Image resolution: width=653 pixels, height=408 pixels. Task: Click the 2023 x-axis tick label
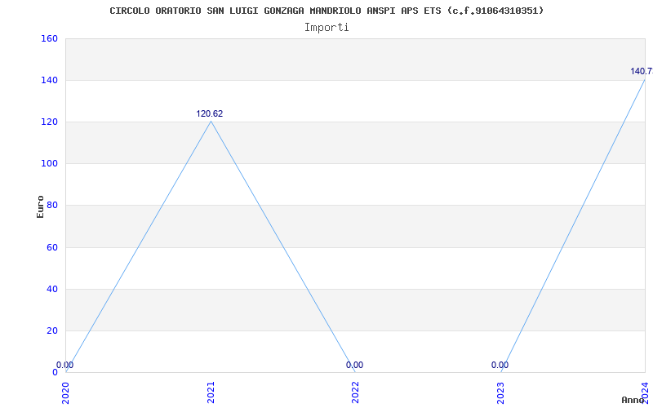coord(501,392)
